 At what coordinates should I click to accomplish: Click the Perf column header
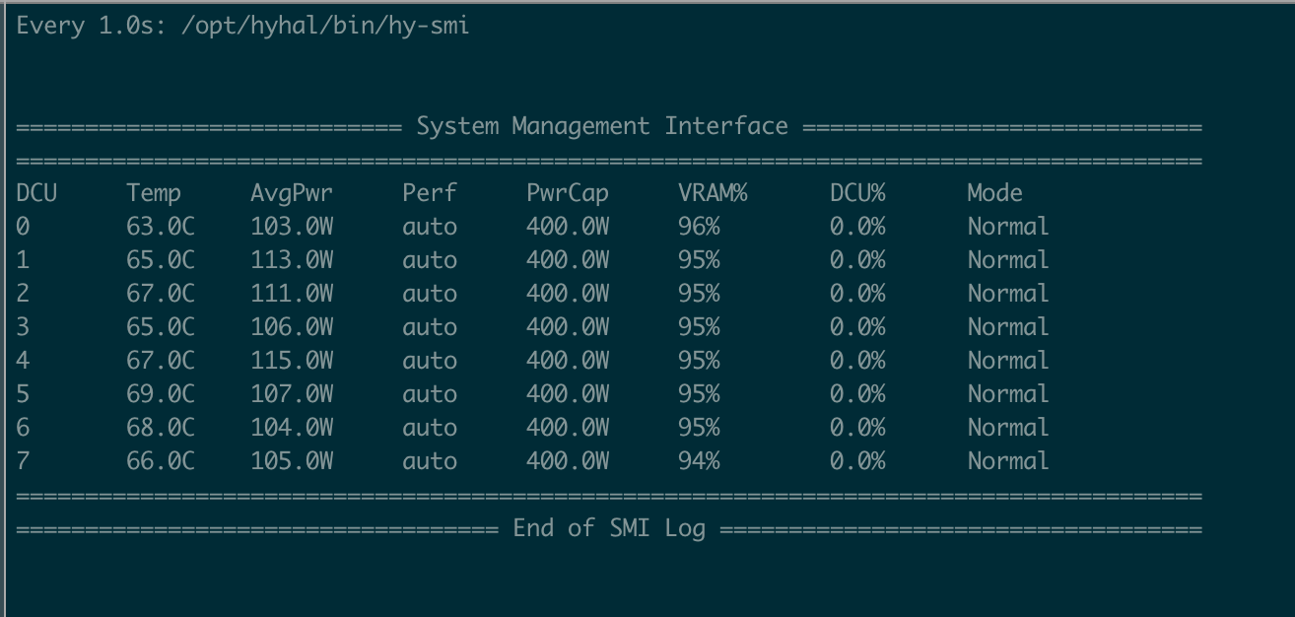[x=430, y=193]
